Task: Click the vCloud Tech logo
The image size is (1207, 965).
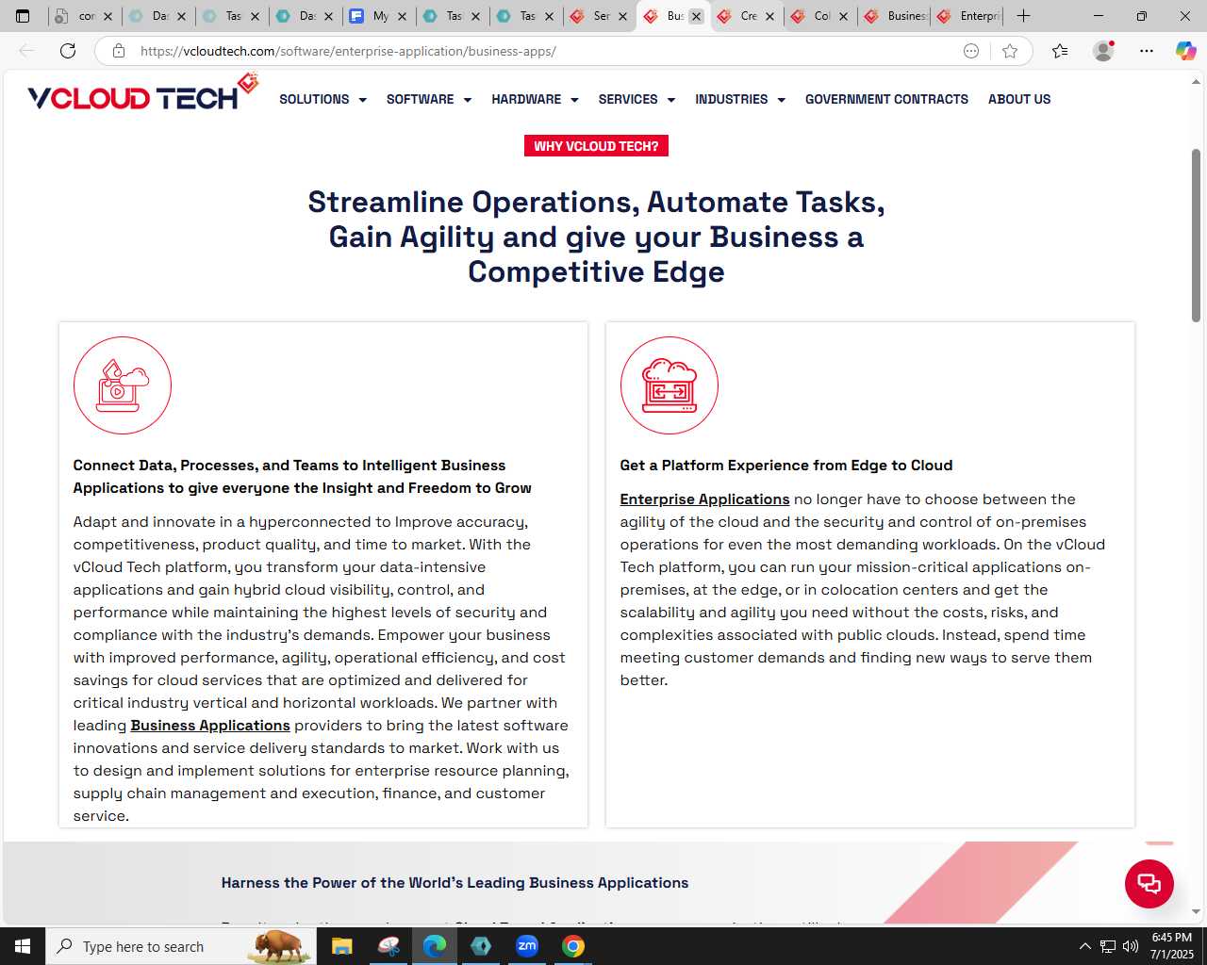Action: point(142,93)
